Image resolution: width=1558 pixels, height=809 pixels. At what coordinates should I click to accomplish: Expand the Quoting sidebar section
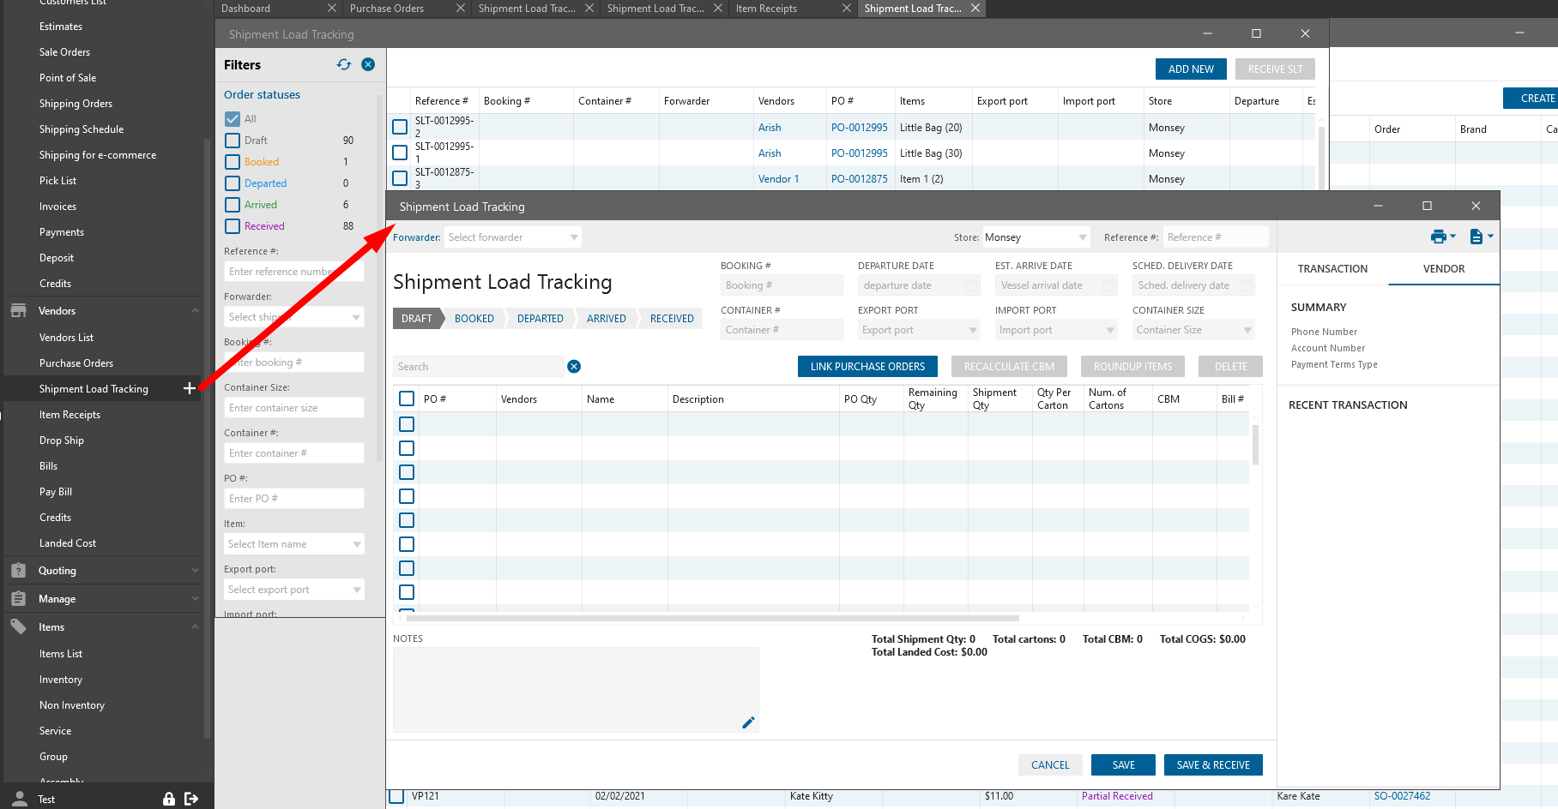point(195,570)
